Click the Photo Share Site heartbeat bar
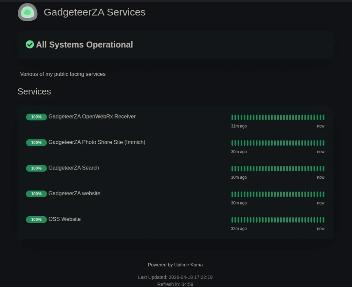 (278, 143)
